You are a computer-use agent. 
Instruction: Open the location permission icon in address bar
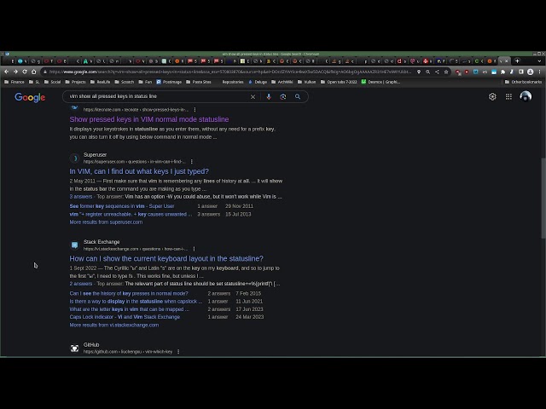(419, 72)
